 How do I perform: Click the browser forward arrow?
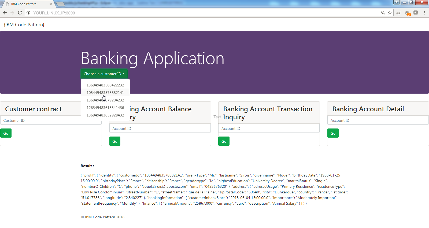click(x=12, y=13)
